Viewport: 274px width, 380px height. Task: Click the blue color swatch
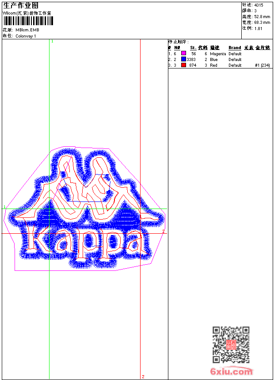(x=183, y=59)
